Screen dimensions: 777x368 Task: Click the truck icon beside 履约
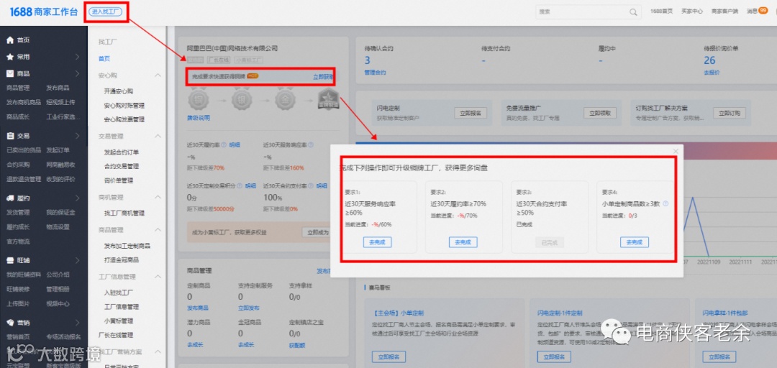pyautogui.click(x=10, y=198)
